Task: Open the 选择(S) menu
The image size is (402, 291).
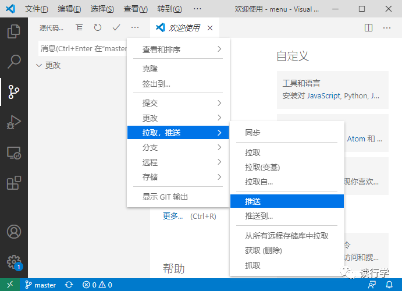Action: (x=102, y=9)
